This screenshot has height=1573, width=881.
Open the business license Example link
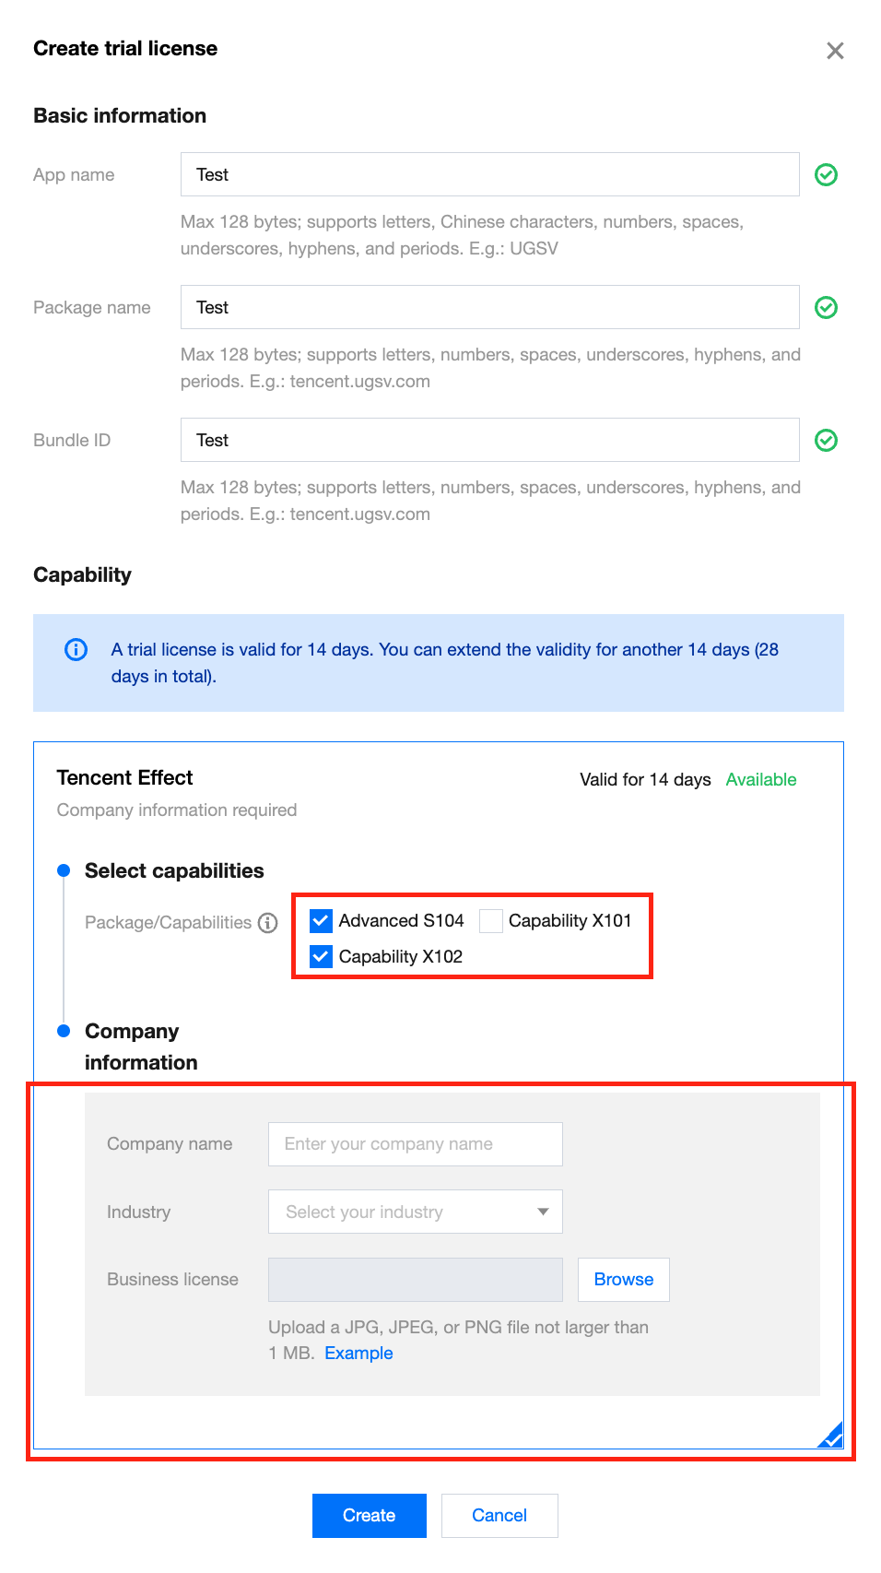(x=358, y=1353)
